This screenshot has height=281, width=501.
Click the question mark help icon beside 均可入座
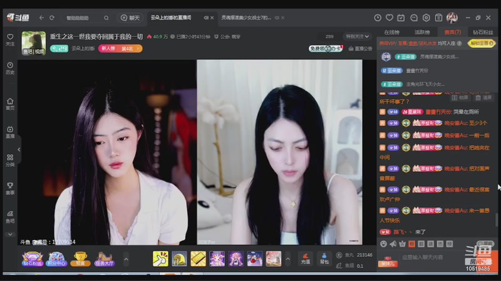click(x=459, y=43)
